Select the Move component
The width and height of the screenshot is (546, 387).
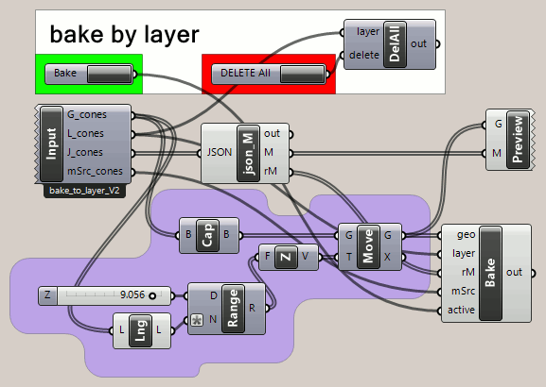(x=368, y=246)
